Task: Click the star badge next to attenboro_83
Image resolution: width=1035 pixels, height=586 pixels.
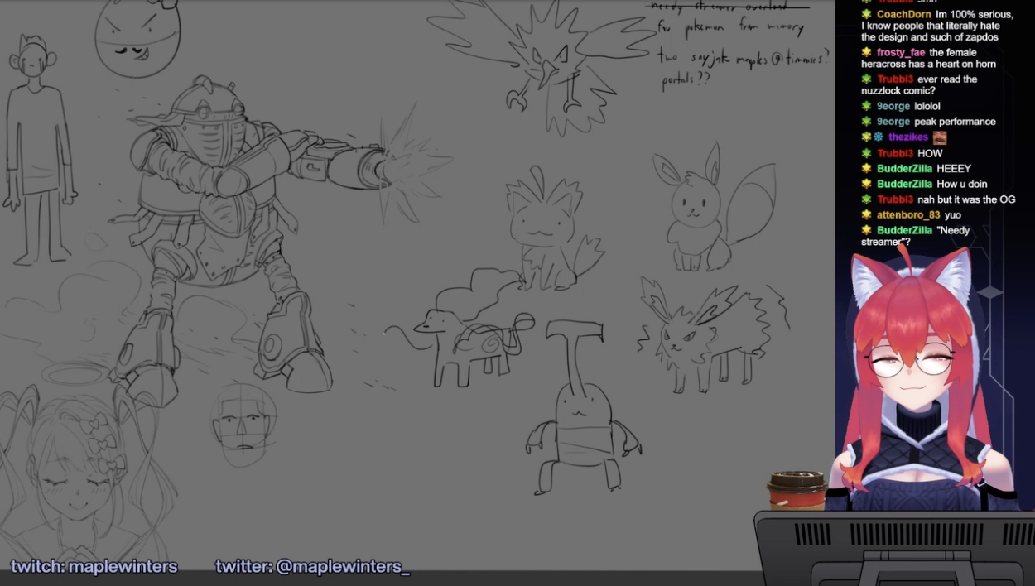Action: coord(866,215)
